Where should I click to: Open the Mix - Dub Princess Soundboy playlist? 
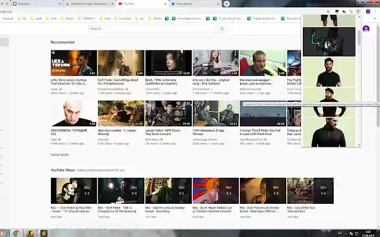coord(169,191)
